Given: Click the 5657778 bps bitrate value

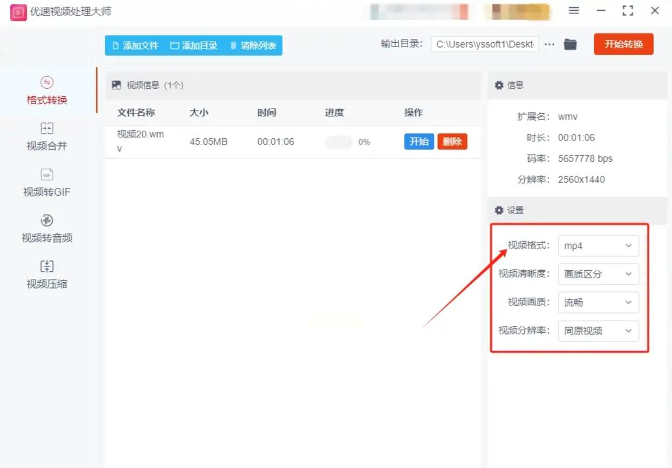Looking at the screenshot, I should coord(585,159).
